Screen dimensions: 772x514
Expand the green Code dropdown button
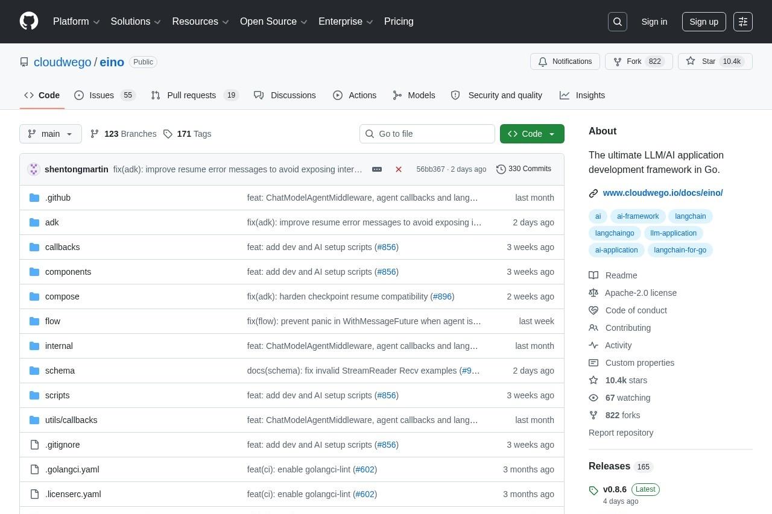532,134
